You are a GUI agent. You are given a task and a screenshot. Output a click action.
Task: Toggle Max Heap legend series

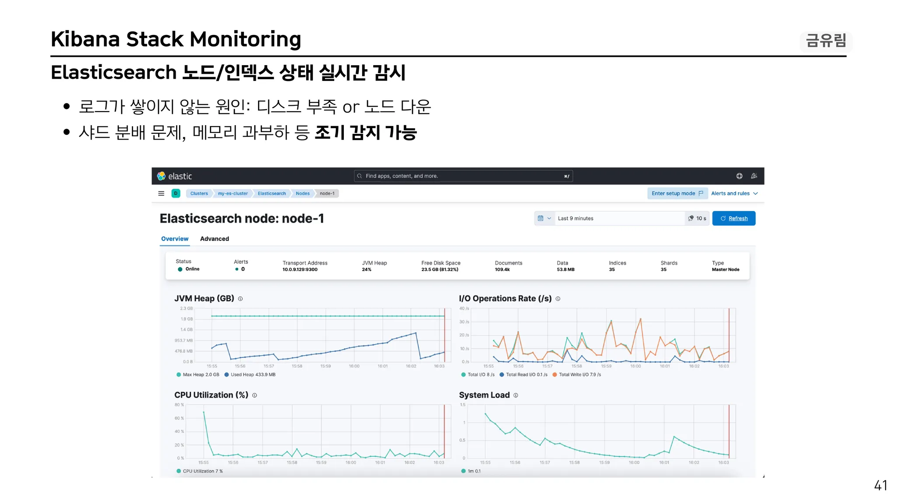(x=198, y=375)
